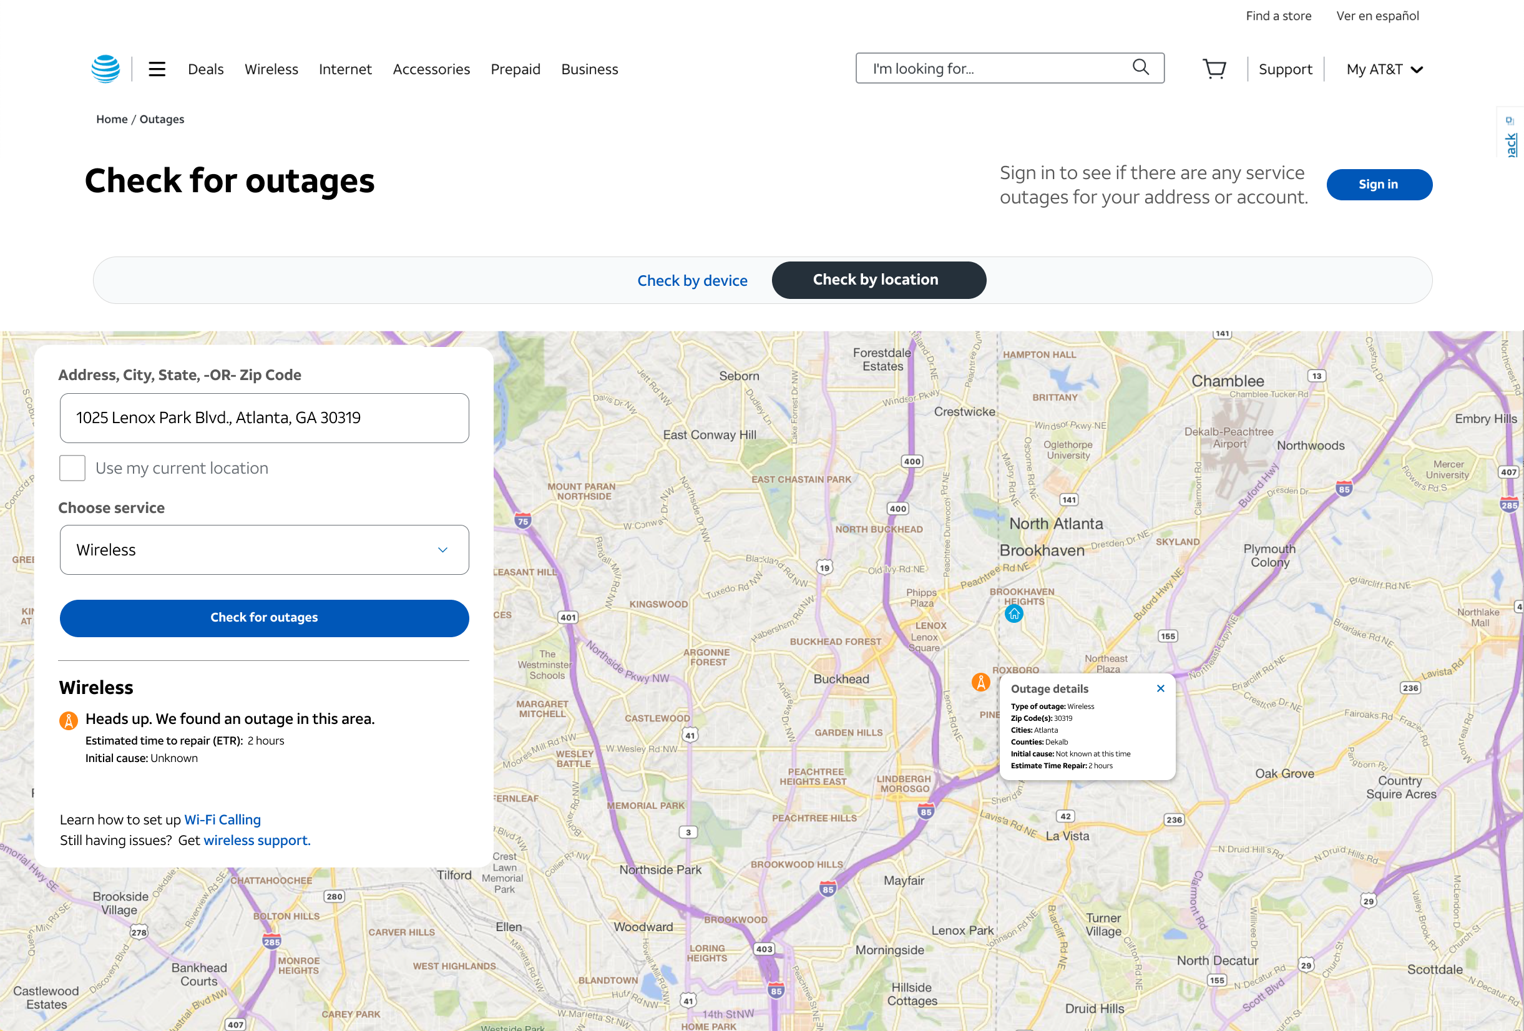Click the 'Estimate Time Repair: 2 hours' popup text

[x=1062, y=765]
